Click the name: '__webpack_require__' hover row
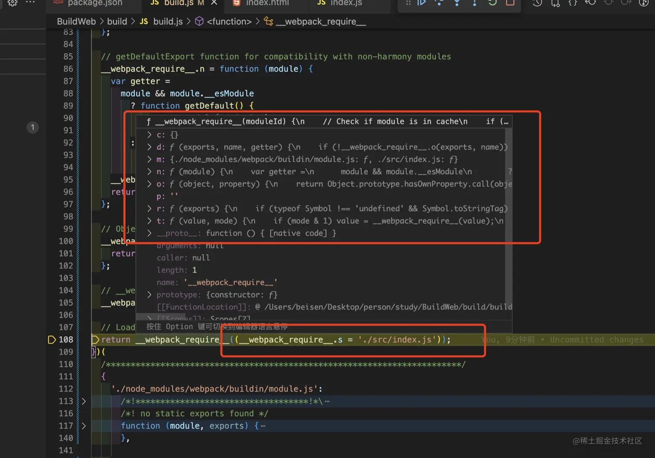Screen dimensions: 655x458 tap(217, 282)
